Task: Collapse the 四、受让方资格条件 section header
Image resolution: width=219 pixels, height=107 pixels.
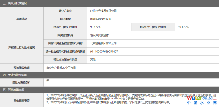Action: pyautogui.click(x=15, y=75)
